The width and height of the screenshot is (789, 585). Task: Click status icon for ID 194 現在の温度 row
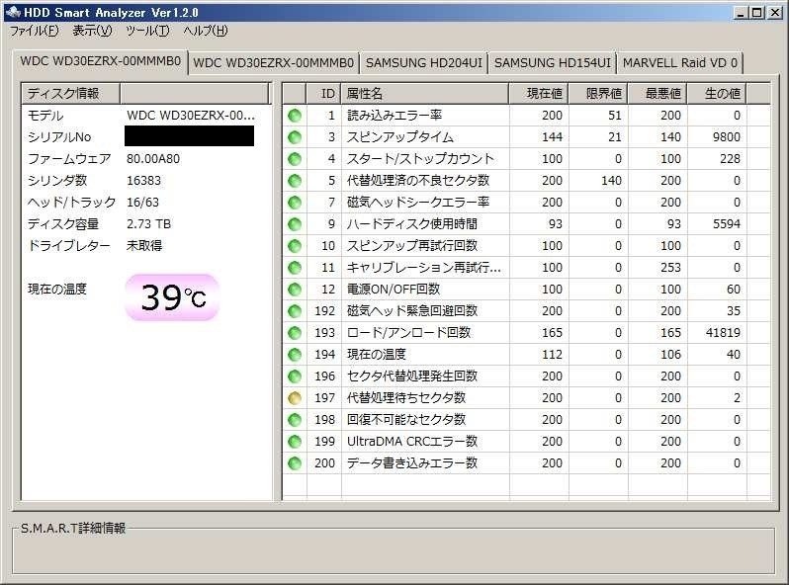[295, 355]
